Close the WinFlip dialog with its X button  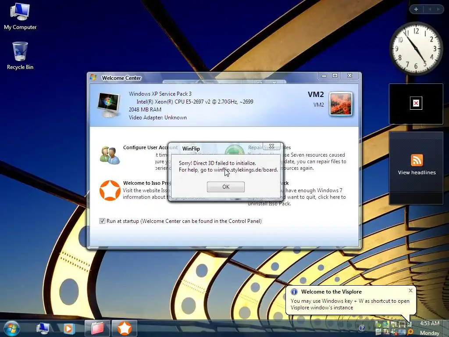(272, 146)
